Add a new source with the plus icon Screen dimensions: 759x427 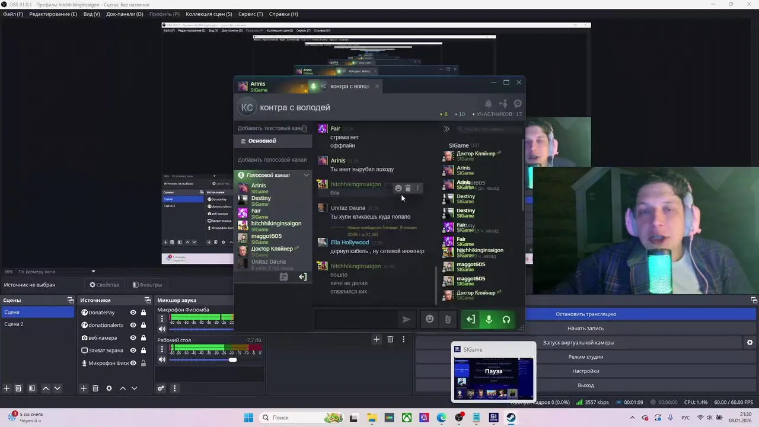84,388
